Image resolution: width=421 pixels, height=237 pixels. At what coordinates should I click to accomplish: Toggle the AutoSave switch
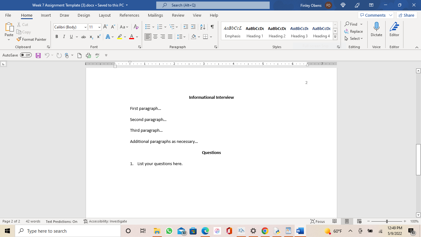(26, 55)
